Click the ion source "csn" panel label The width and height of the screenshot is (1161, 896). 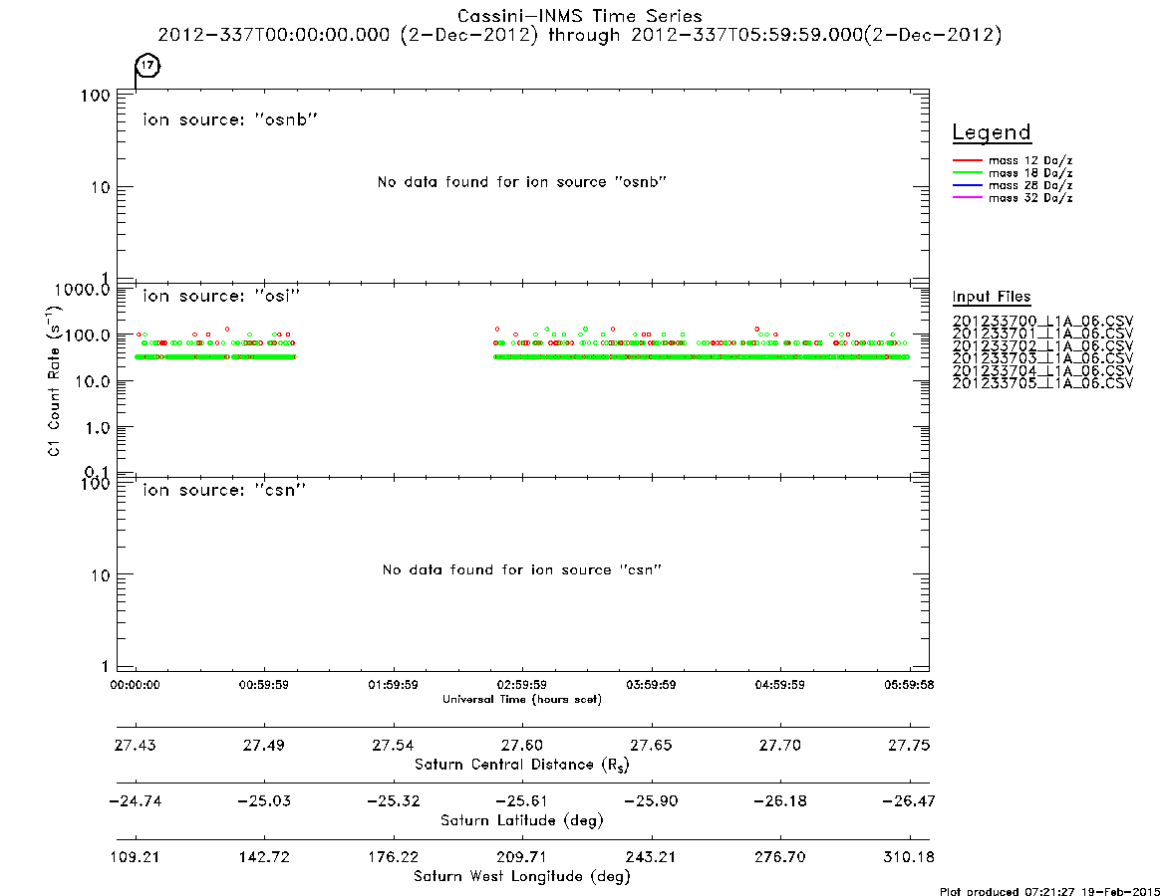pos(224,490)
